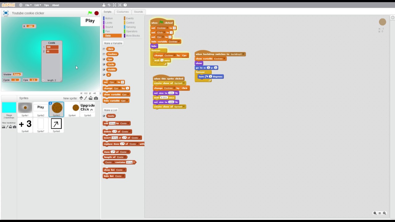Viewport: 395px width, 222px height.
Task: Reset scripts area zoom
Action: 380,213
